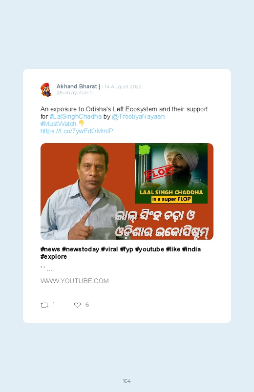This screenshot has width=254, height=392.
Task: Open the @TrootiyaNayaan mention
Action: tap(138, 117)
